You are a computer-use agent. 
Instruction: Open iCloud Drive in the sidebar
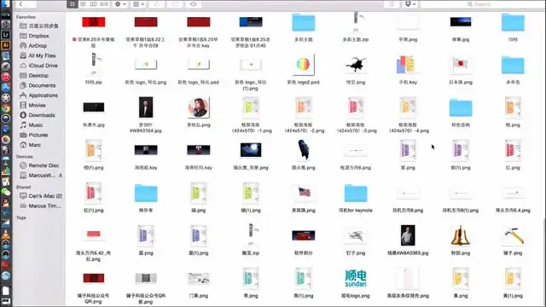click(44, 66)
